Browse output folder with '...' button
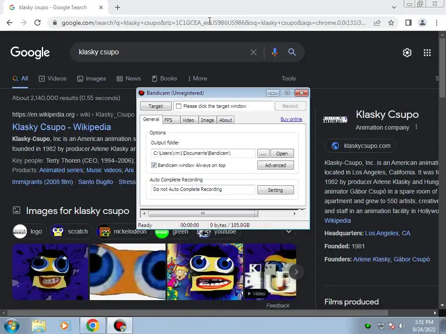The height and width of the screenshot is (334, 446). click(x=264, y=154)
